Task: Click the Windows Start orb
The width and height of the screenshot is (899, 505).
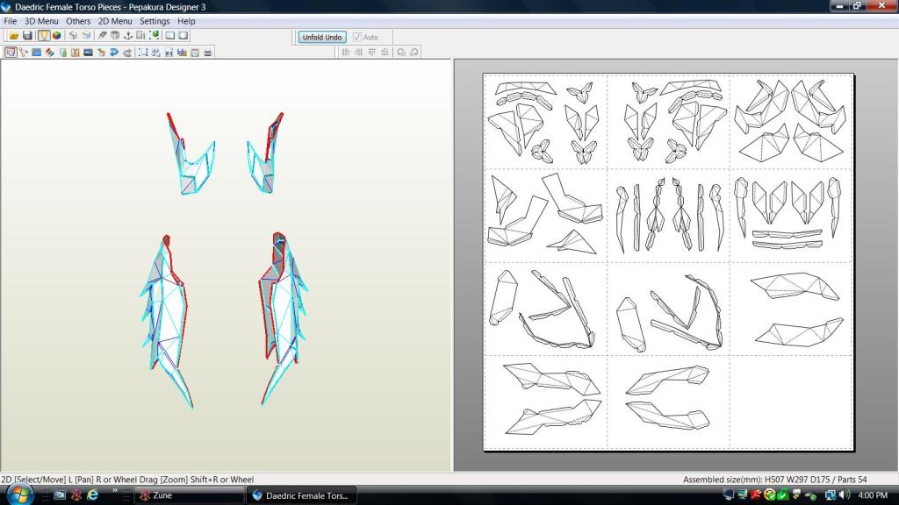Action: [19, 494]
